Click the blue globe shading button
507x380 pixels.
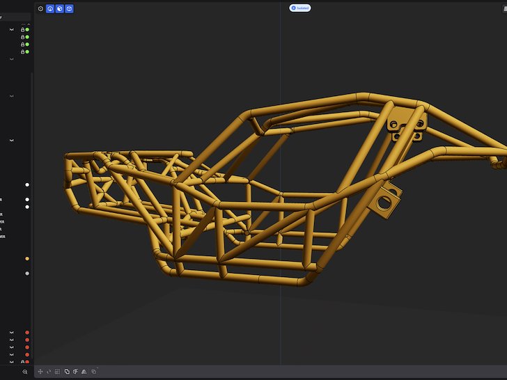[x=60, y=9]
